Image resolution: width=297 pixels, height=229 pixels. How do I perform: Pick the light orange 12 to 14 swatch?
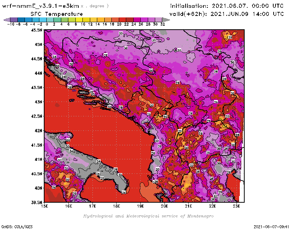click(x=94, y=20)
